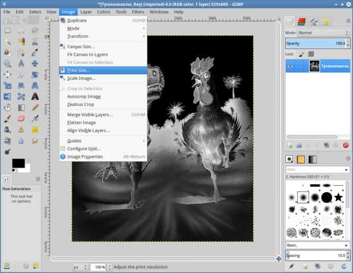The width and height of the screenshot is (353, 273).
Task: Toggle lock alpha channel checkerboard icon
Action: 311,54
